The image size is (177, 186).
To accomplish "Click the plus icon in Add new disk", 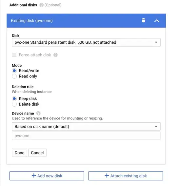I will (x=34, y=176).
